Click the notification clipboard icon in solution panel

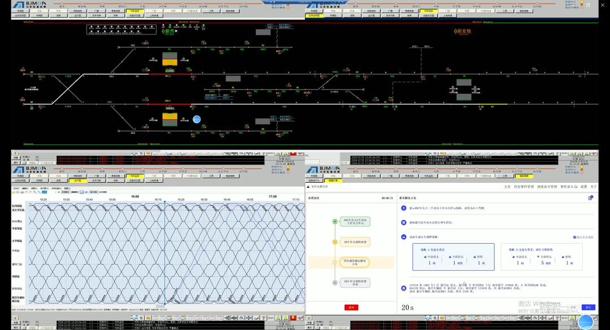pyautogui.click(x=590, y=198)
